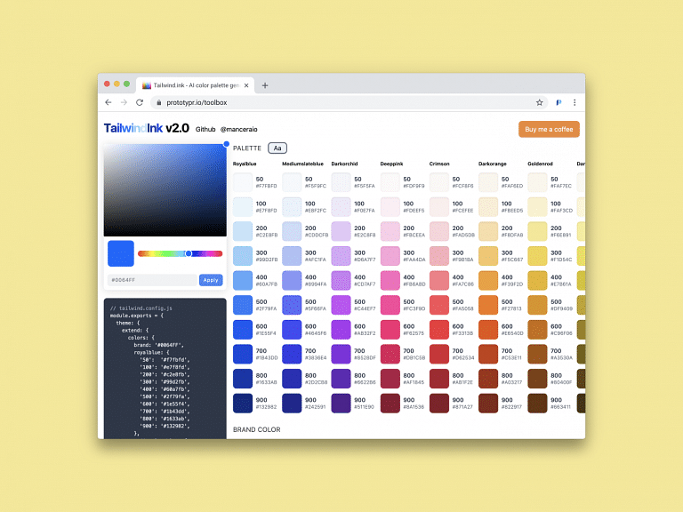This screenshot has width=683, height=512.
Task: Click the hue slider handle
Action: point(189,253)
